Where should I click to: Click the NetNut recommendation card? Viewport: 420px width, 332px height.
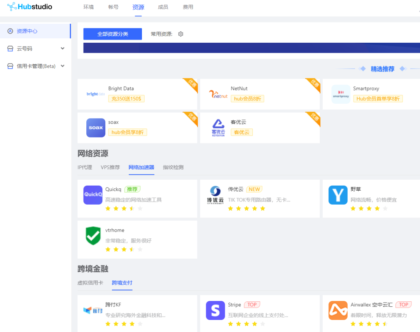tap(260, 94)
